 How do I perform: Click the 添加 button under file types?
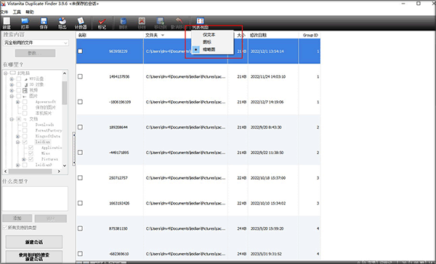17,218
